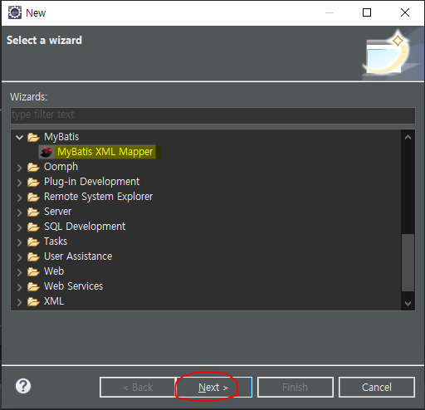Expand the Remote System Explorer category
The width and height of the screenshot is (425, 410).
[x=19, y=198]
